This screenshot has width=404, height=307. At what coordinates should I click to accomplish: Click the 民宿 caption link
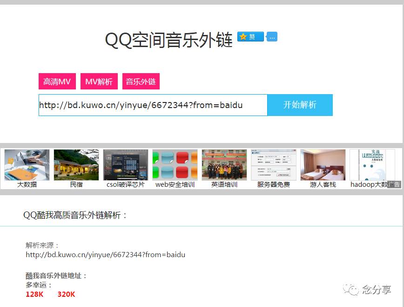click(76, 184)
